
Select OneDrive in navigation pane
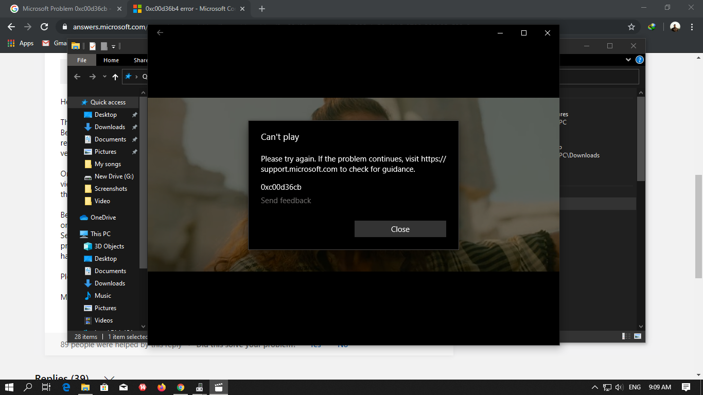point(103,218)
